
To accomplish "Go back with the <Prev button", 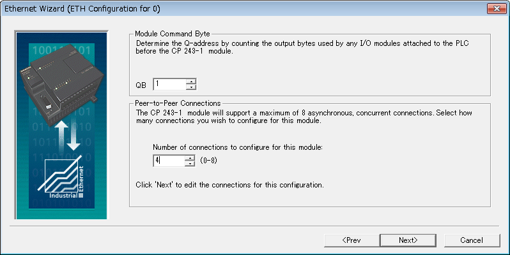I will point(351,240).
